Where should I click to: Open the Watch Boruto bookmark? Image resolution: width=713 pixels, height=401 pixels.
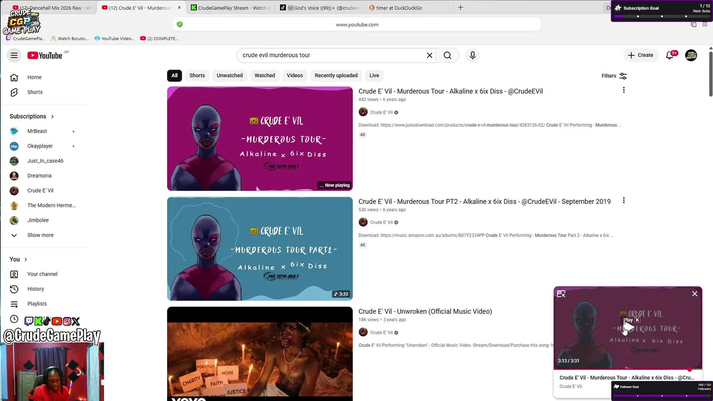(70, 38)
